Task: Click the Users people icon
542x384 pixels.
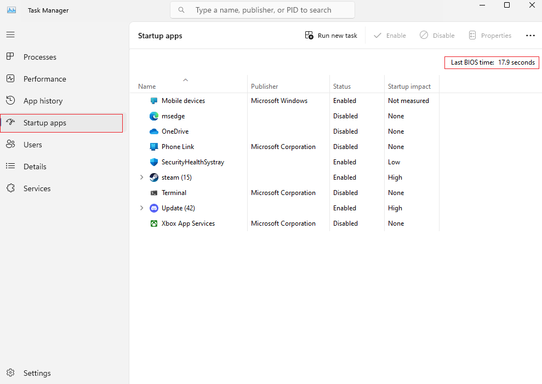Action: tap(10, 145)
